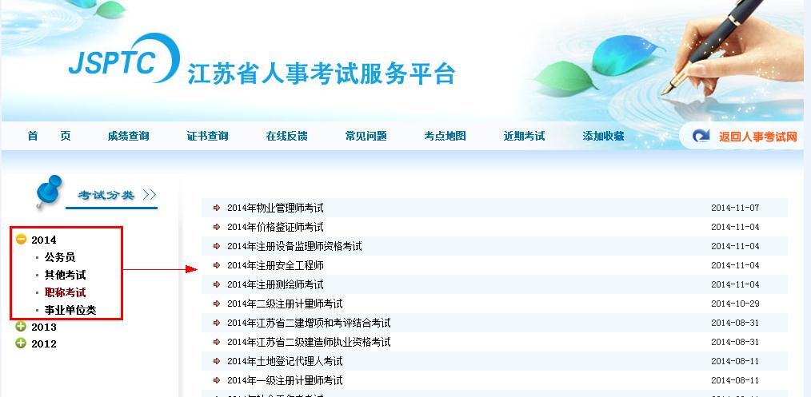Select 事业单位类 category
Screen dimensions: 811x397
click(70, 310)
